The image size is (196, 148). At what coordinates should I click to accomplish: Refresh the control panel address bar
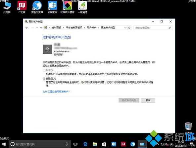pyautogui.click(x=129, y=28)
